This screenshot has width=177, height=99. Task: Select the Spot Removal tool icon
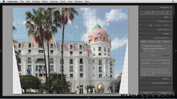[x=148, y=13]
